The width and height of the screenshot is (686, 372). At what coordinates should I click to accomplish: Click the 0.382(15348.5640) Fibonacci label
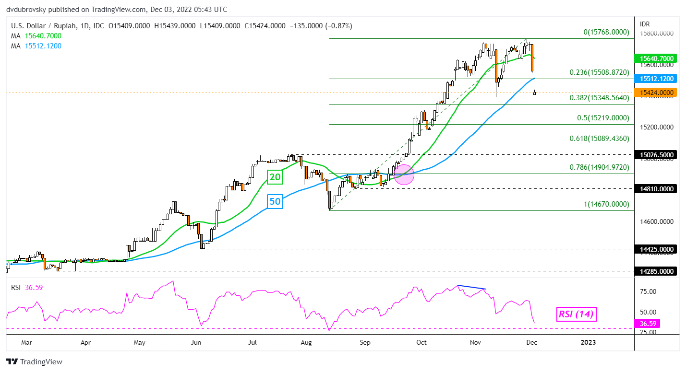click(599, 97)
